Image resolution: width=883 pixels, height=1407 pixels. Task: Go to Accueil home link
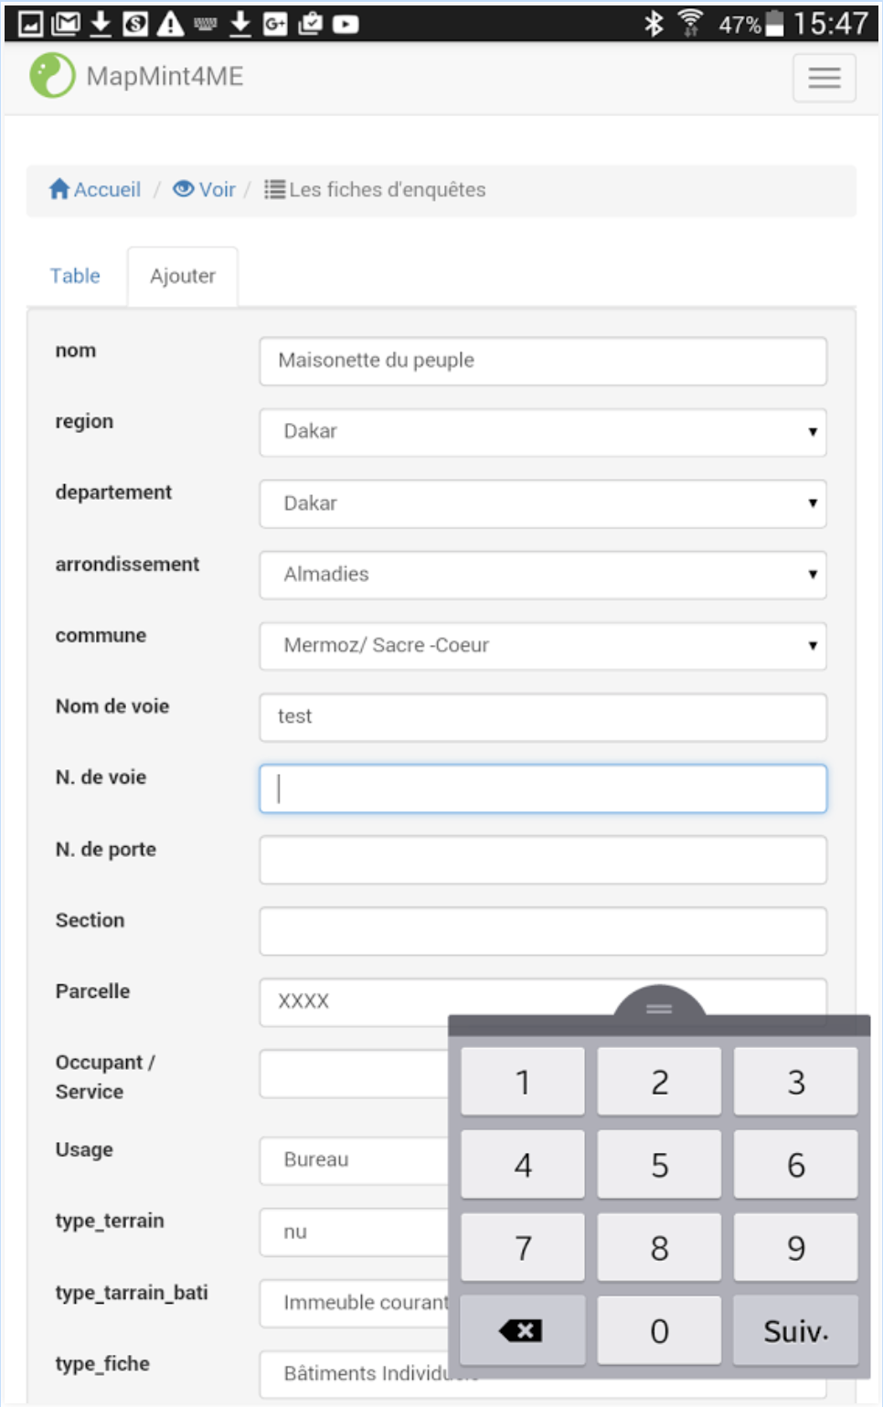[95, 189]
